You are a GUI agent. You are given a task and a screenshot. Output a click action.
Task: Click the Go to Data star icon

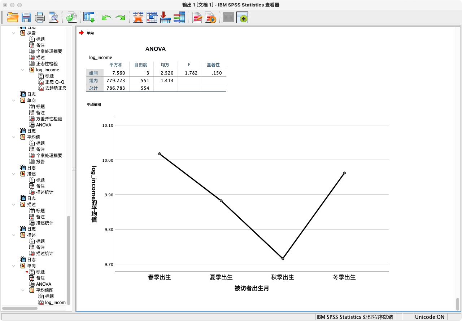(x=138, y=17)
